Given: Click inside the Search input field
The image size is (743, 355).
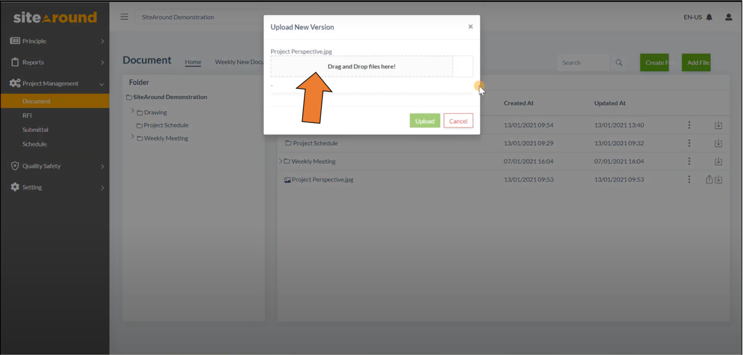Looking at the screenshot, I should (x=583, y=62).
